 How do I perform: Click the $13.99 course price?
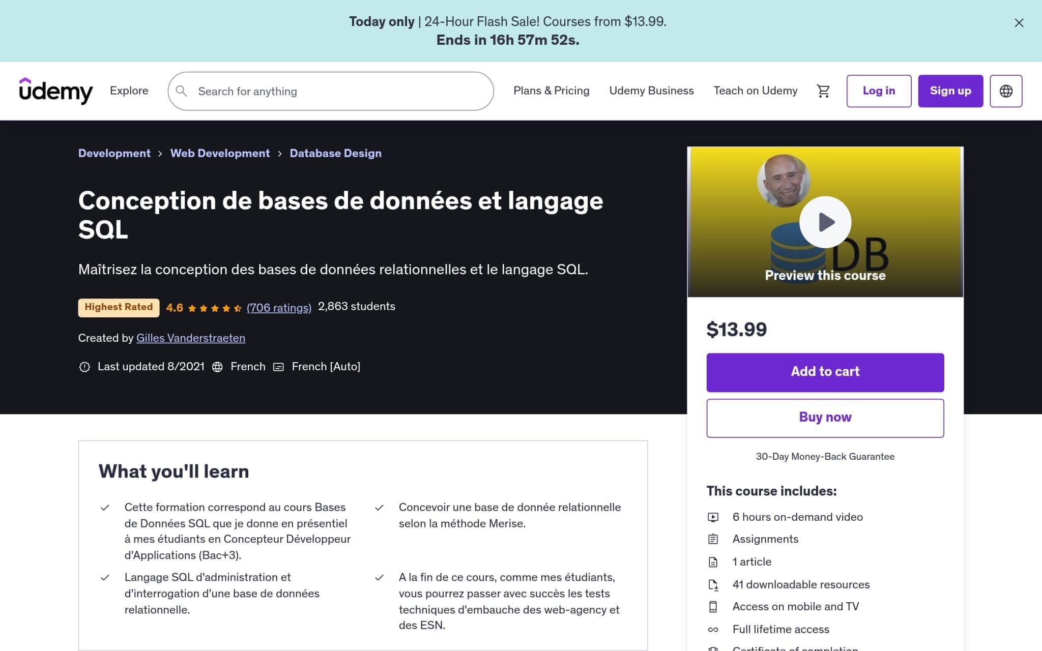[736, 330]
